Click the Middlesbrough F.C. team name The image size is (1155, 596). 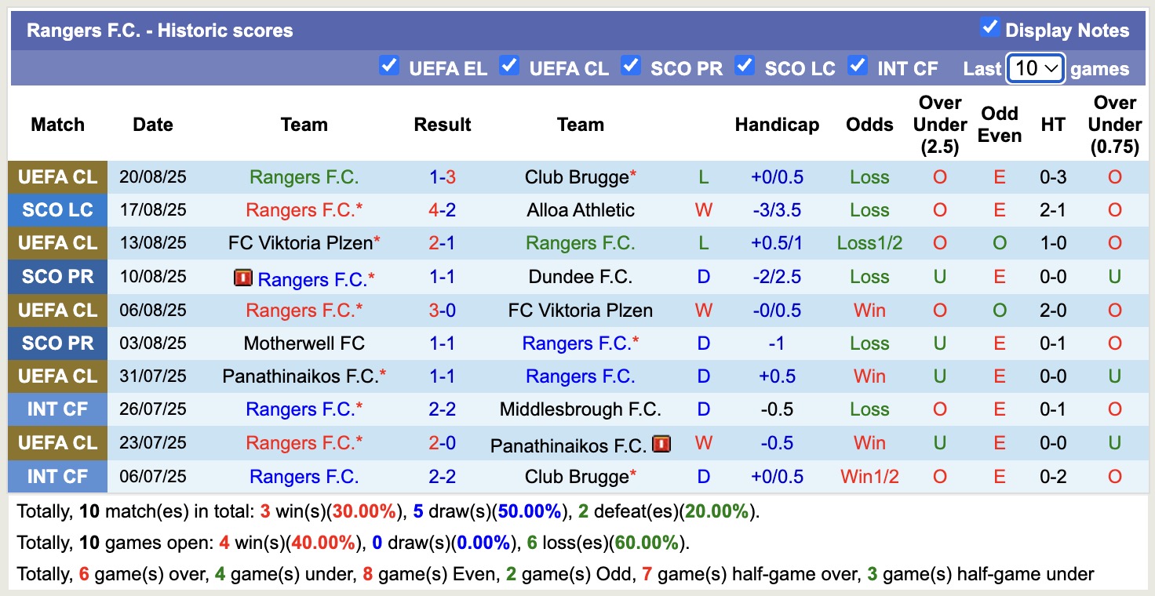coord(581,409)
